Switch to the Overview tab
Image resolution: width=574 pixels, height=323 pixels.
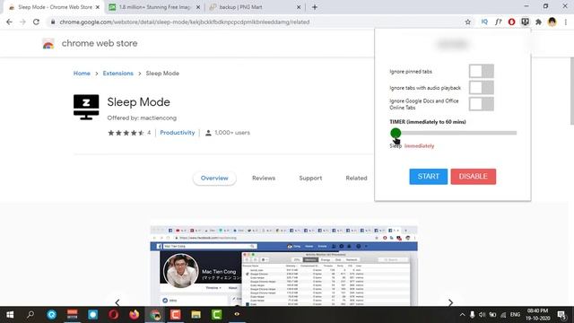pos(214,178)
